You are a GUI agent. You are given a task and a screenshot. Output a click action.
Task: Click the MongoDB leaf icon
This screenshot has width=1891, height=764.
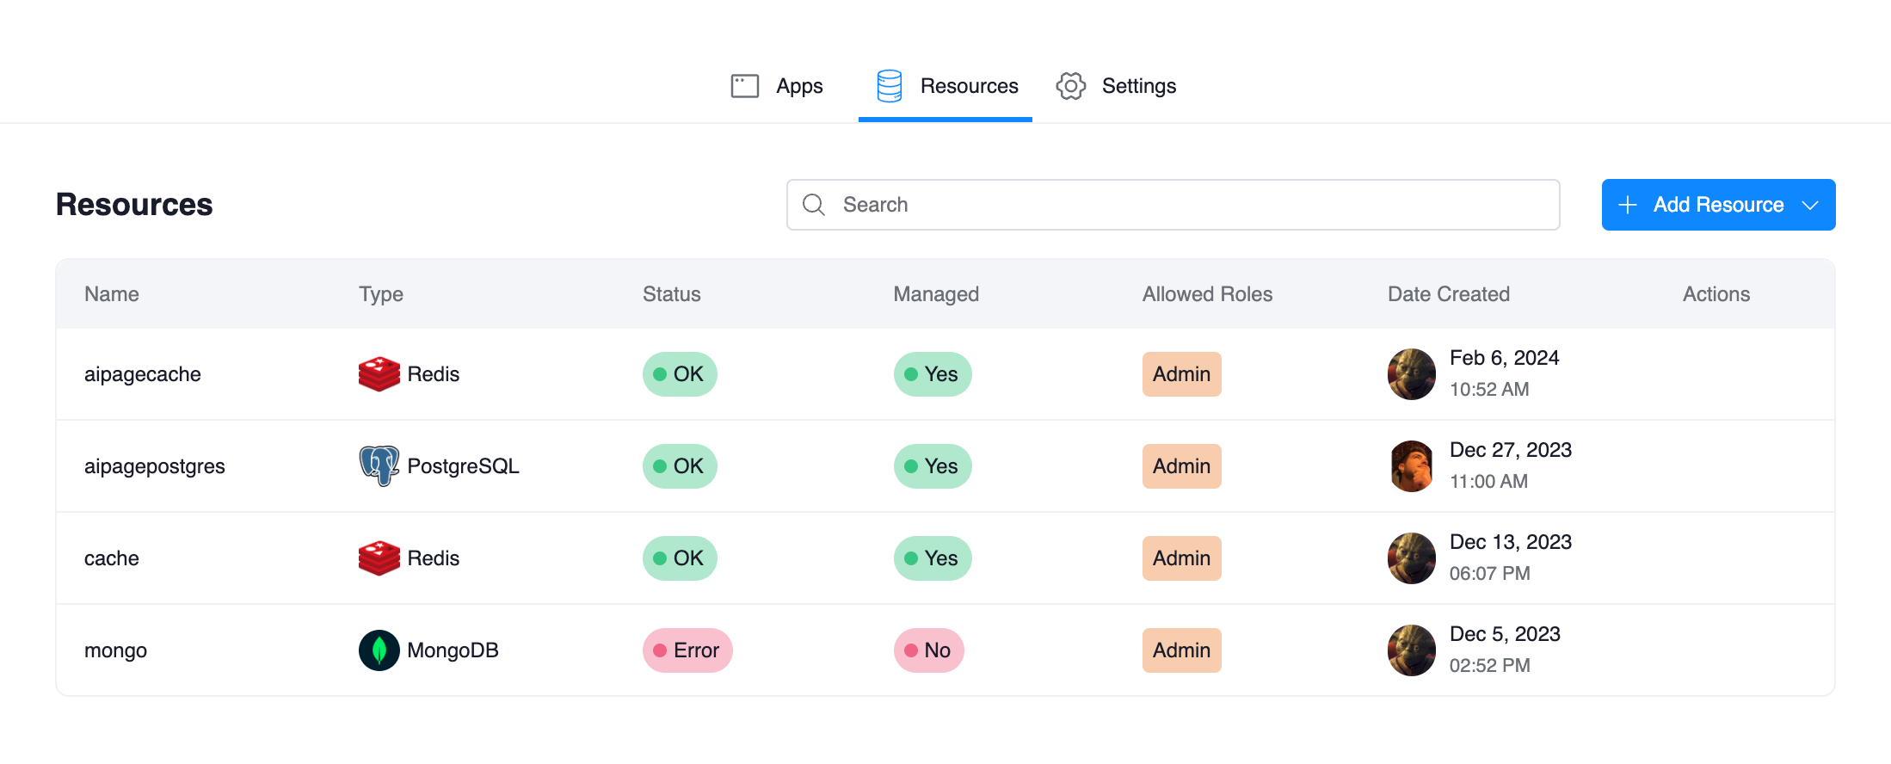(x=379, y=650)
